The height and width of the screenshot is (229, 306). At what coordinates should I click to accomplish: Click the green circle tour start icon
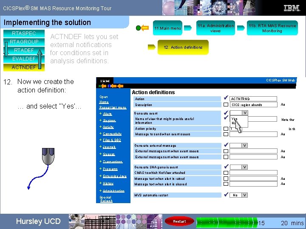point(138,28)
